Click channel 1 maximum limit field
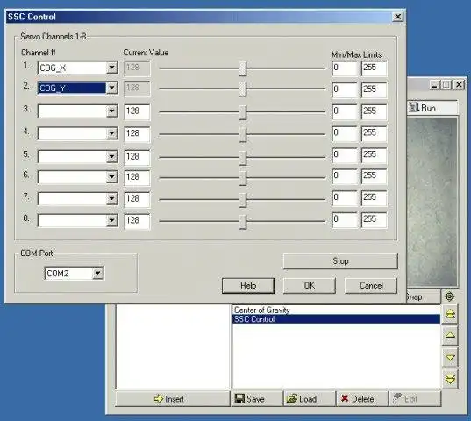 point(374,68)
